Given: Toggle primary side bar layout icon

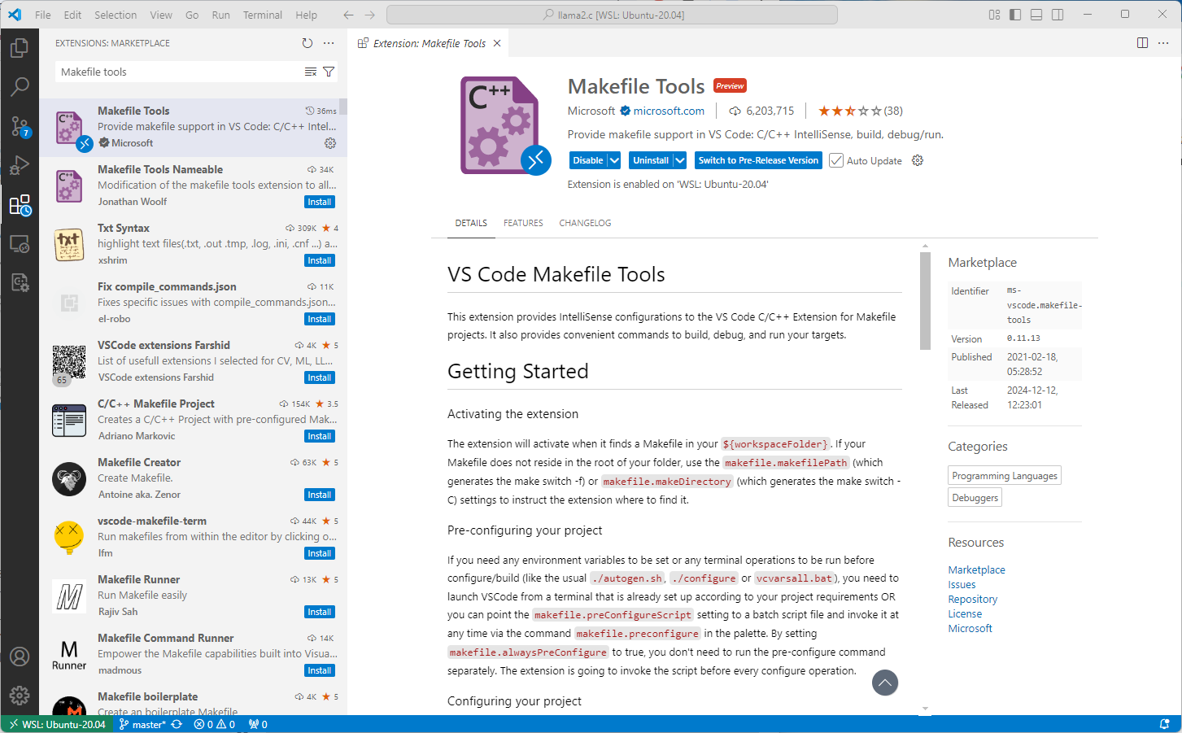Looking at the screenshot, I should point(1015,15).
